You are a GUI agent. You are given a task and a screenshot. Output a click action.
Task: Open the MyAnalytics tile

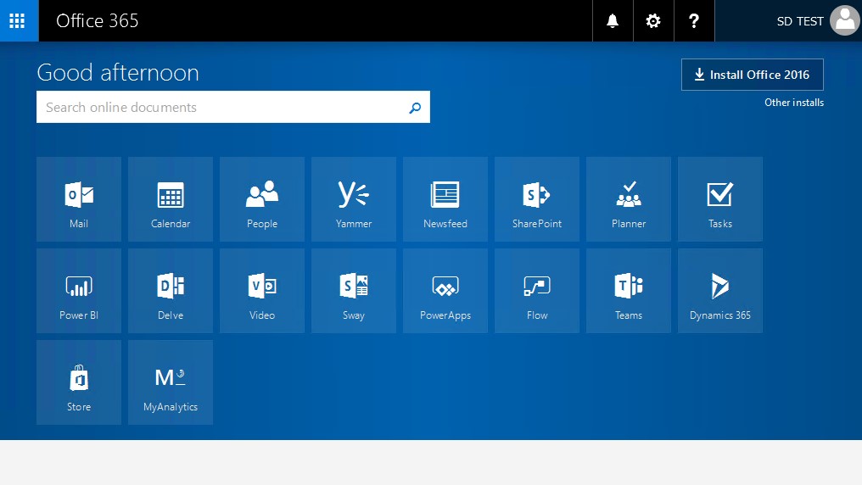[x=171, y=382]
